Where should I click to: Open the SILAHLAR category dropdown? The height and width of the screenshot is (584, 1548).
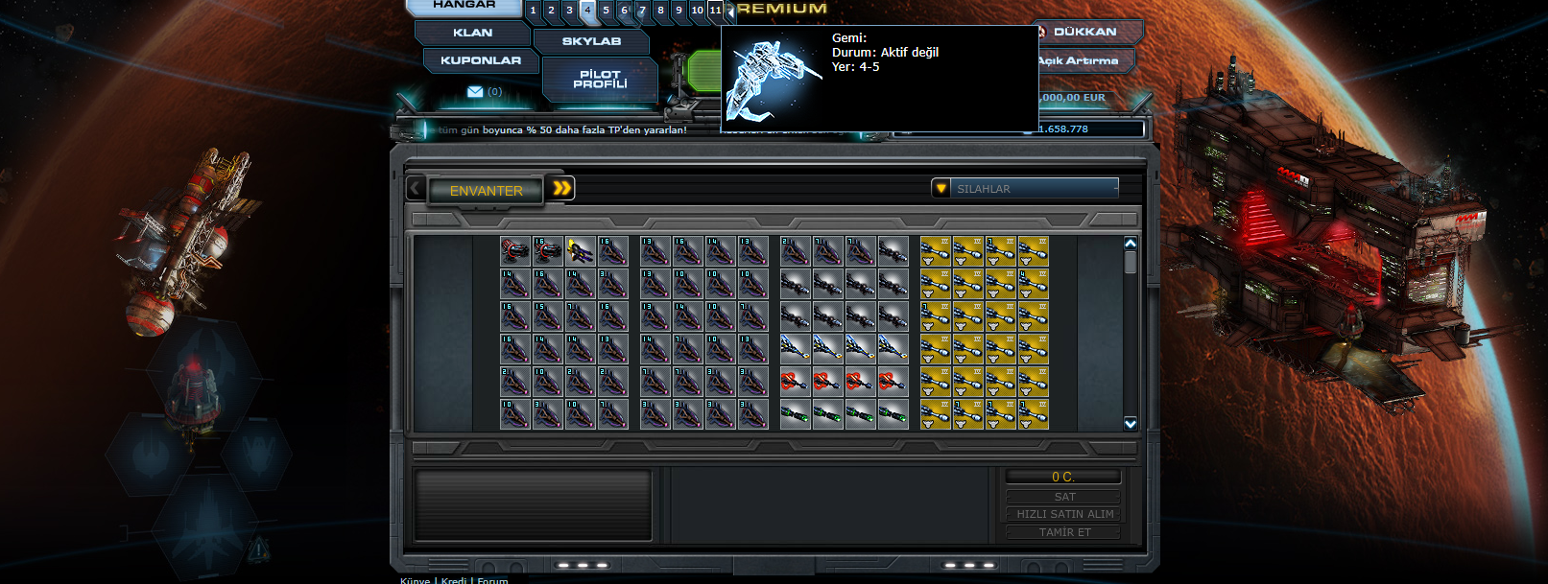click(1025, 189)
